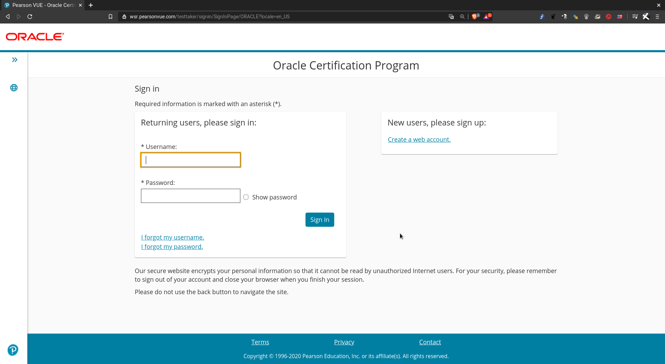Select the Pearson VUE browser tab
This screenshot has width=665, height=364.
click(42, 5)
